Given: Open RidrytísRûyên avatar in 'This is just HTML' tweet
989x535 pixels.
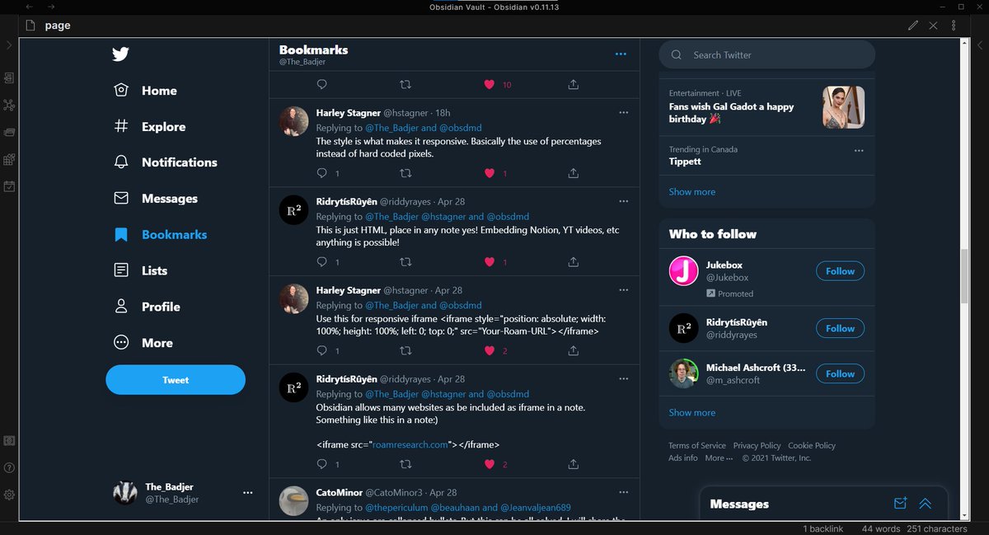Looking at the screenshot, I should coord(294,209).
